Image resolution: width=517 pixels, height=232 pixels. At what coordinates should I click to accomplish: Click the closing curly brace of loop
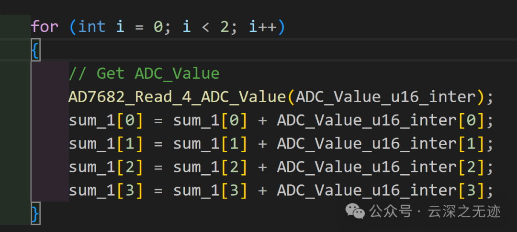(35, 214)
